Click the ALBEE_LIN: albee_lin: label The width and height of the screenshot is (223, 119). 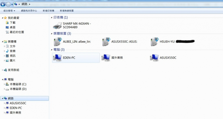pos(77,42)
